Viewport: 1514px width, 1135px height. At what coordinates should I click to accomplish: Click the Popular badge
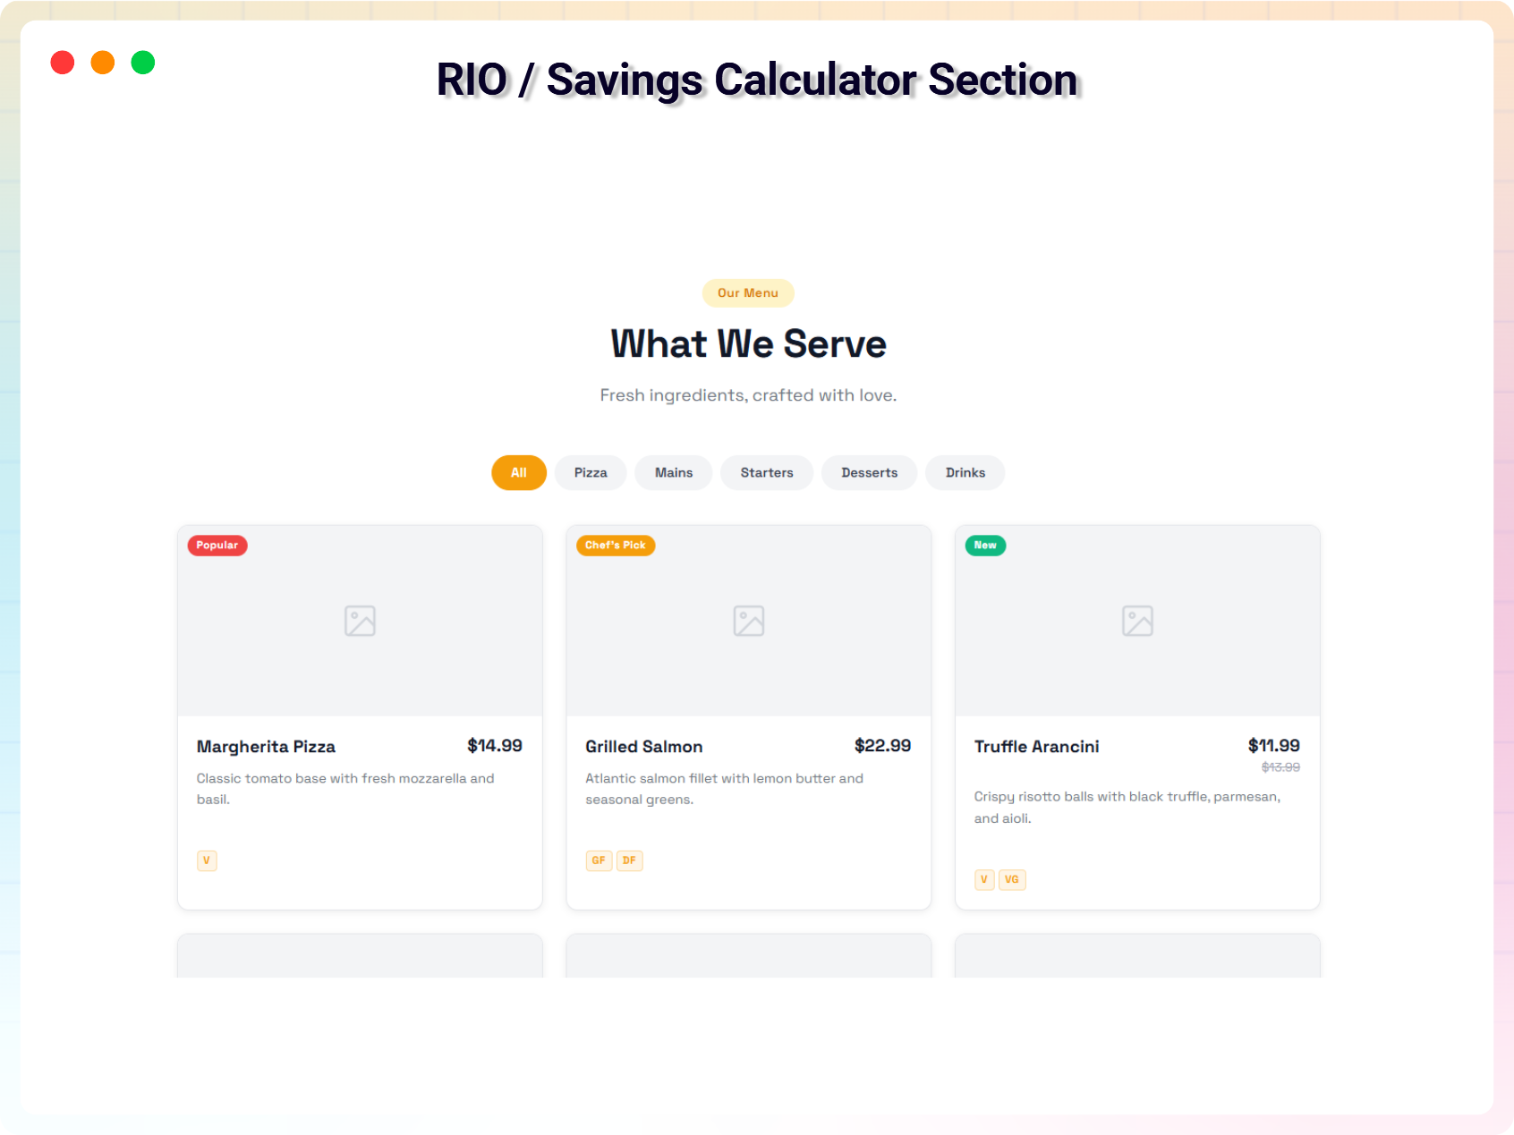tap(217, 546)
